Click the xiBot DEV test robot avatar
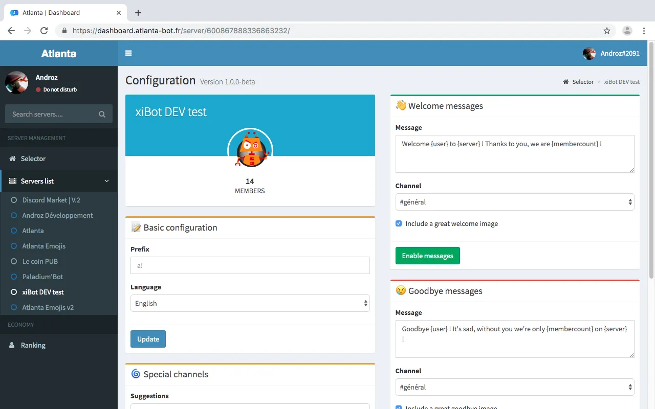The image size is (655, 409). click(x=250, y=150)
